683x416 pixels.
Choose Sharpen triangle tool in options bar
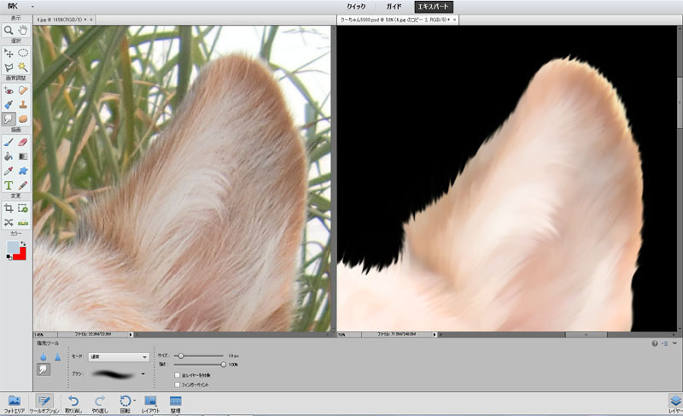(57, 357)
